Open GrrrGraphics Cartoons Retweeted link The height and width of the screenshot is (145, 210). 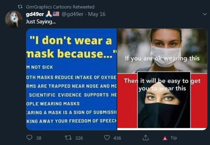60,7
